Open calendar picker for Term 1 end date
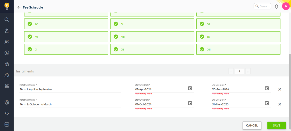The width and height of the screenshot is (291, 131). [267, 88]
